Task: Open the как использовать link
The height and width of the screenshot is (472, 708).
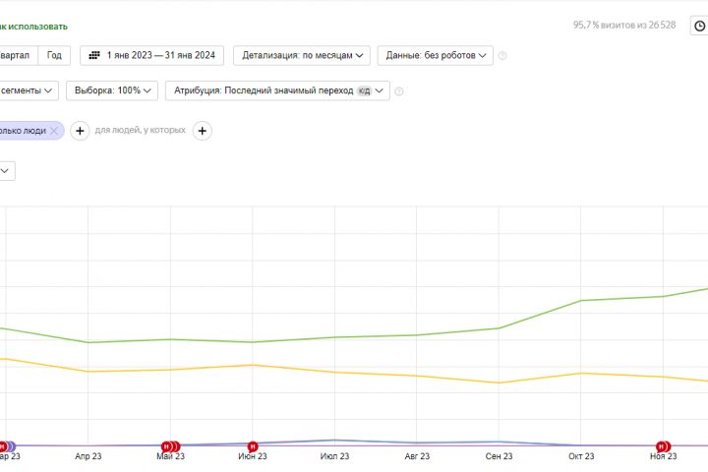Action: tap(33, 27)
